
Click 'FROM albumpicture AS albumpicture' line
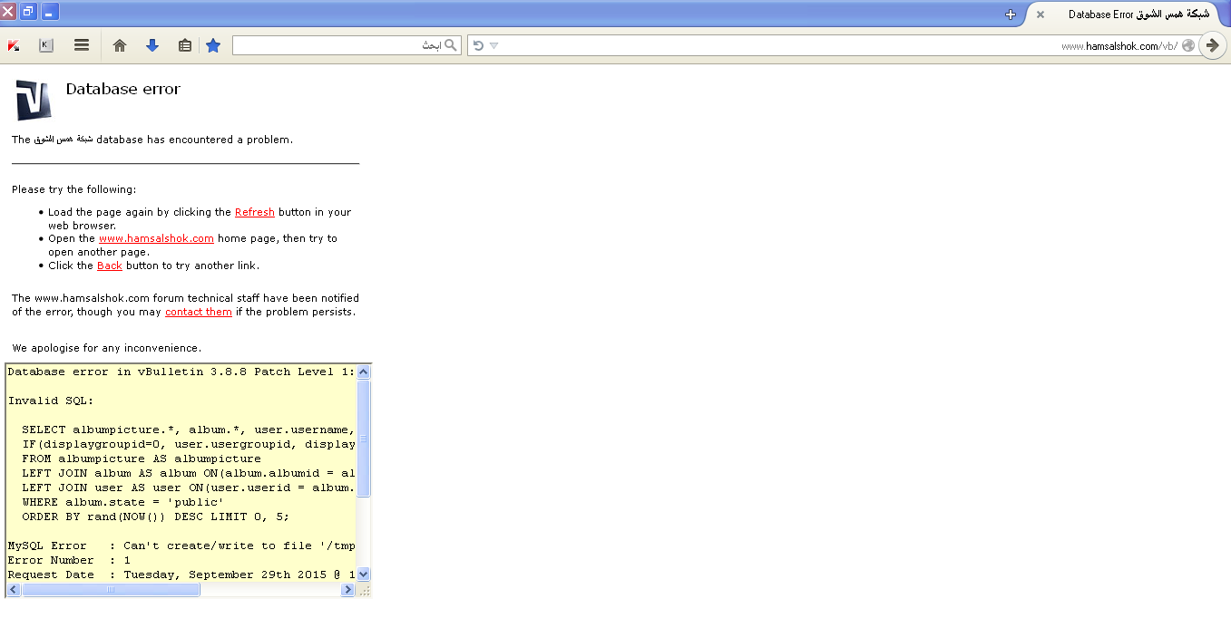click(x=142, y=459)
